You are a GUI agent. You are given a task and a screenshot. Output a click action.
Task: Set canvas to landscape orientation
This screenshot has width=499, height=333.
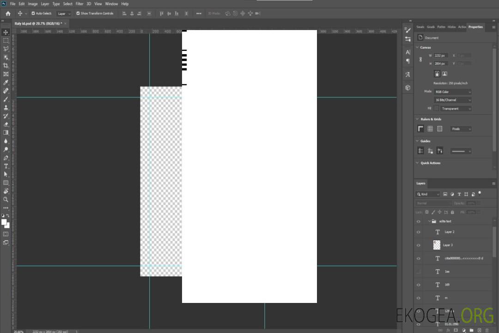pos(444,74)
